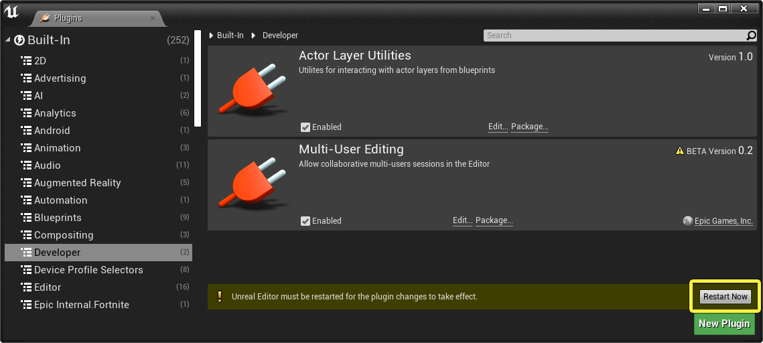Click the Restart Now button

click(725, 297)
